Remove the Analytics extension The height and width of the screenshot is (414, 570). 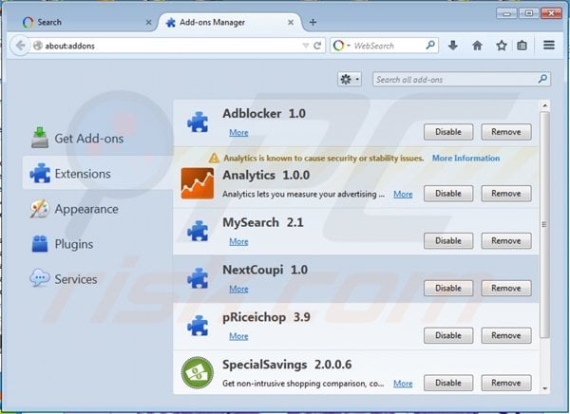pos(506,194)
